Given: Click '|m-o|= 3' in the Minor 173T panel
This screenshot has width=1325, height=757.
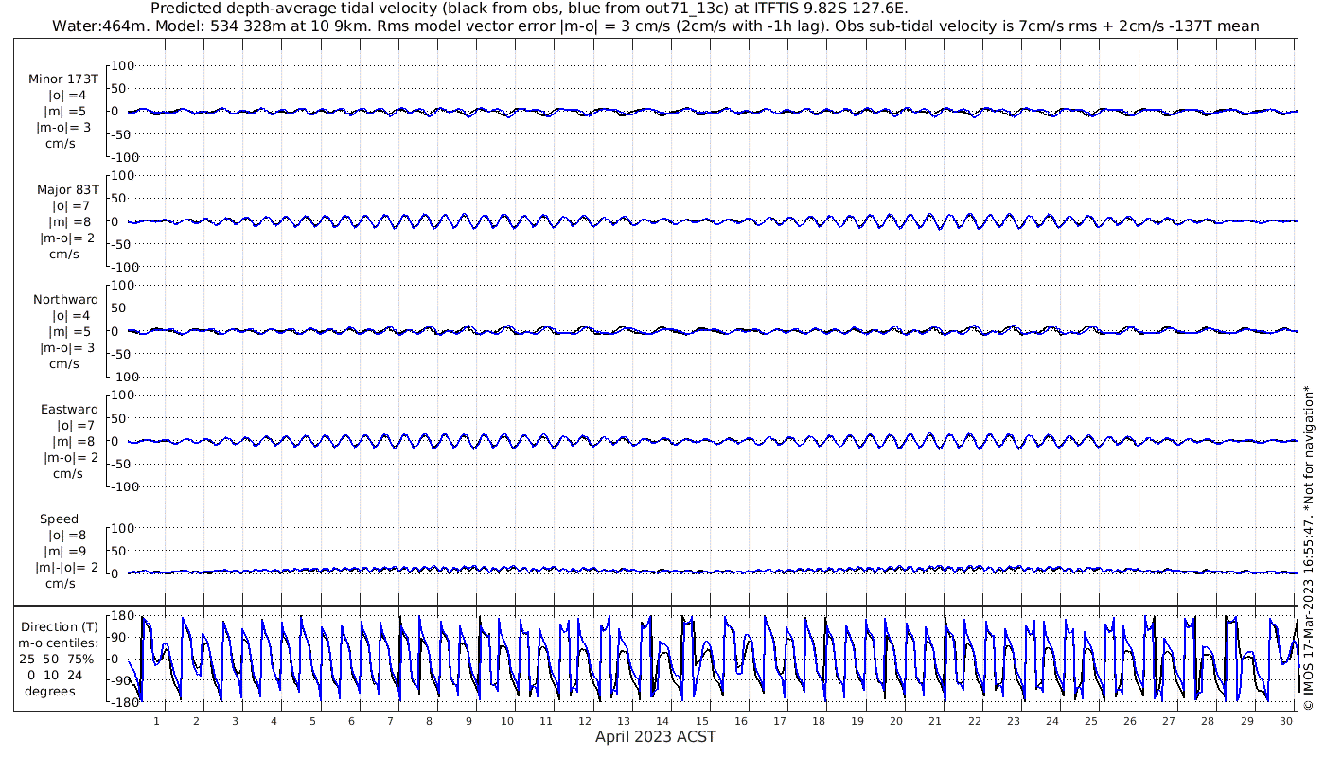Looking at the screenshot, I should pos(63,128).
